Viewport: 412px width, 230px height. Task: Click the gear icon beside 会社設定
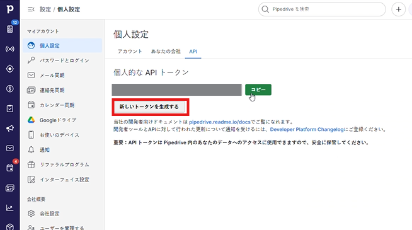click(x=31, y=214)
